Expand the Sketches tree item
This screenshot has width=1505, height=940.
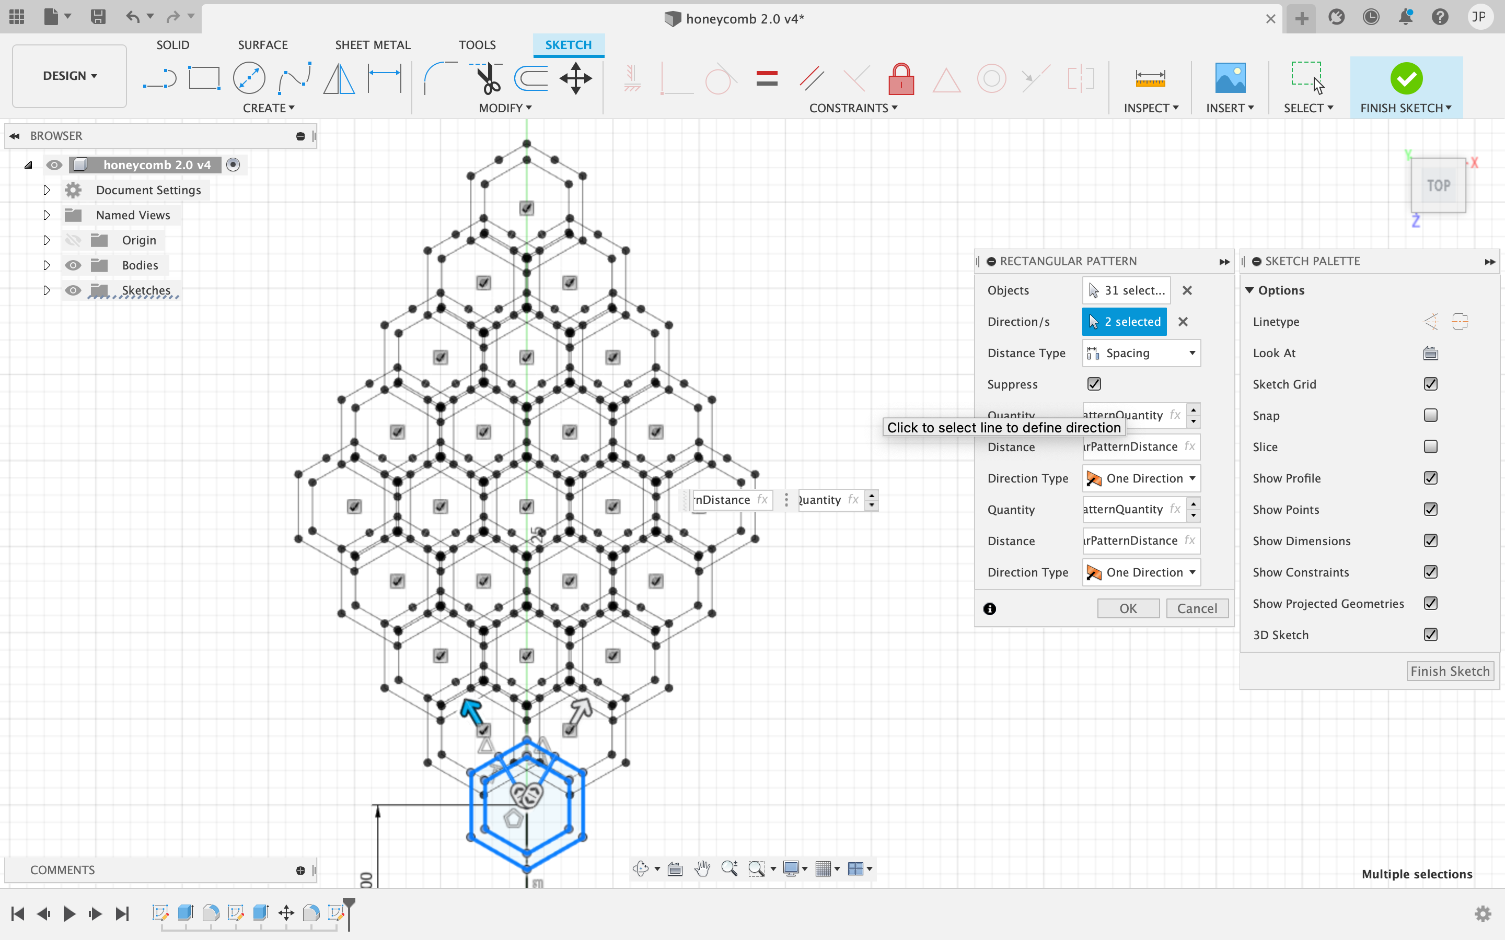pos(45,289)
